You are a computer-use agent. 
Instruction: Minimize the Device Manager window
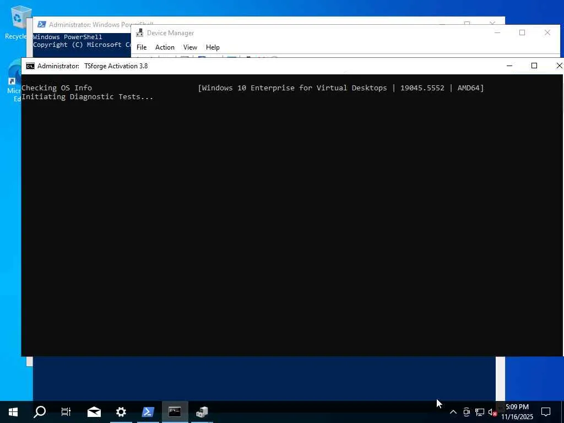click(497, 32)
